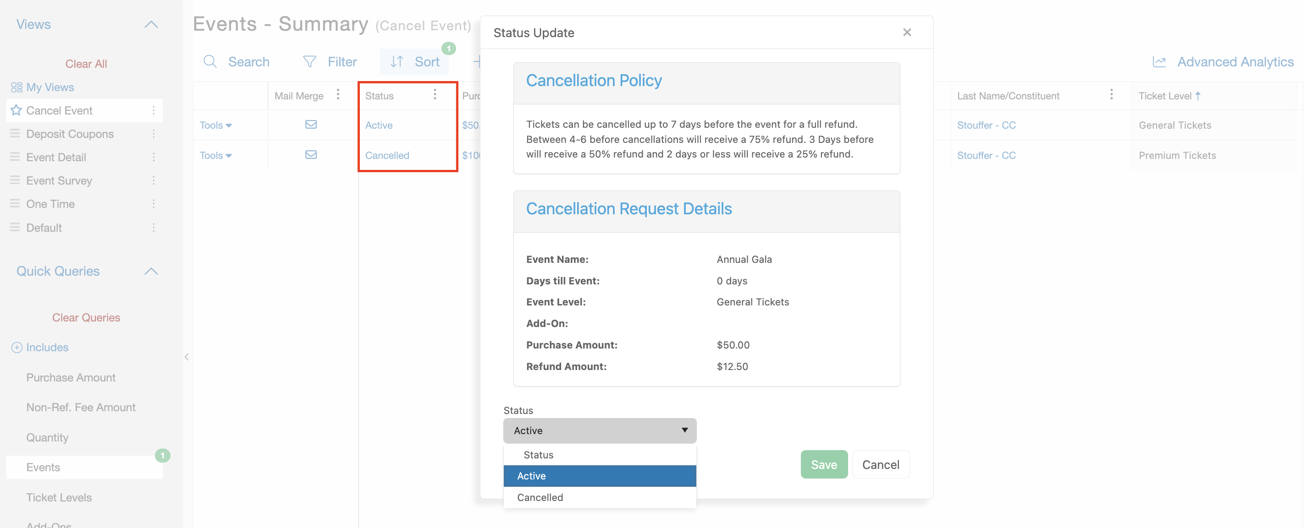Collapse the Quick Queries section
1306x528 pixels.
pyautogui.click(x=151, y=272)
